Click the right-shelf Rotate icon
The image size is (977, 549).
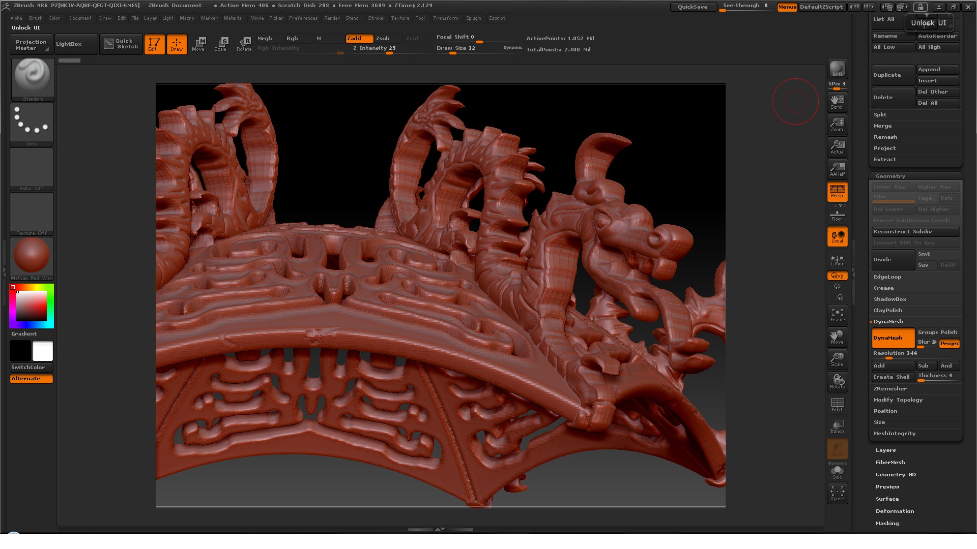click(x=837, y=382)
